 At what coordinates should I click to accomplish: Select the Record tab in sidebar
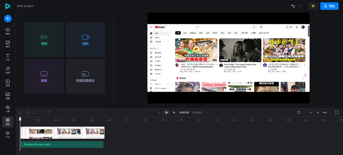point(8,122)
